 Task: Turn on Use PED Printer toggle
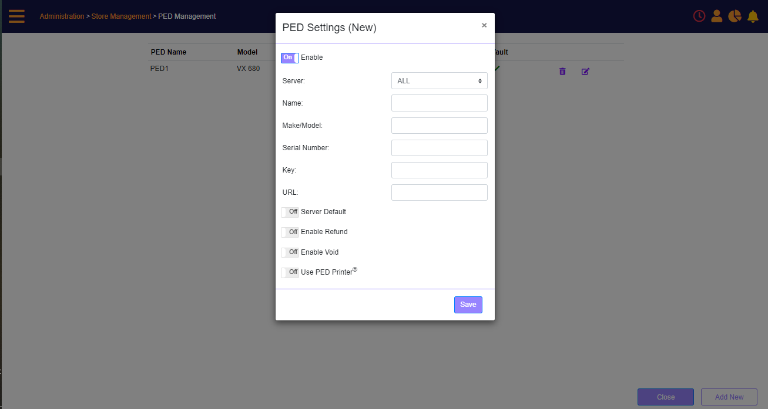click(x=290, y=272)
